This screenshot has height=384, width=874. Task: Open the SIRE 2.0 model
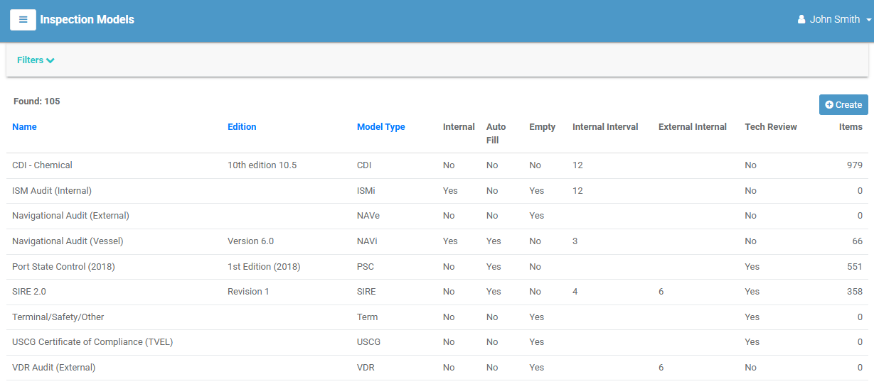437,292
